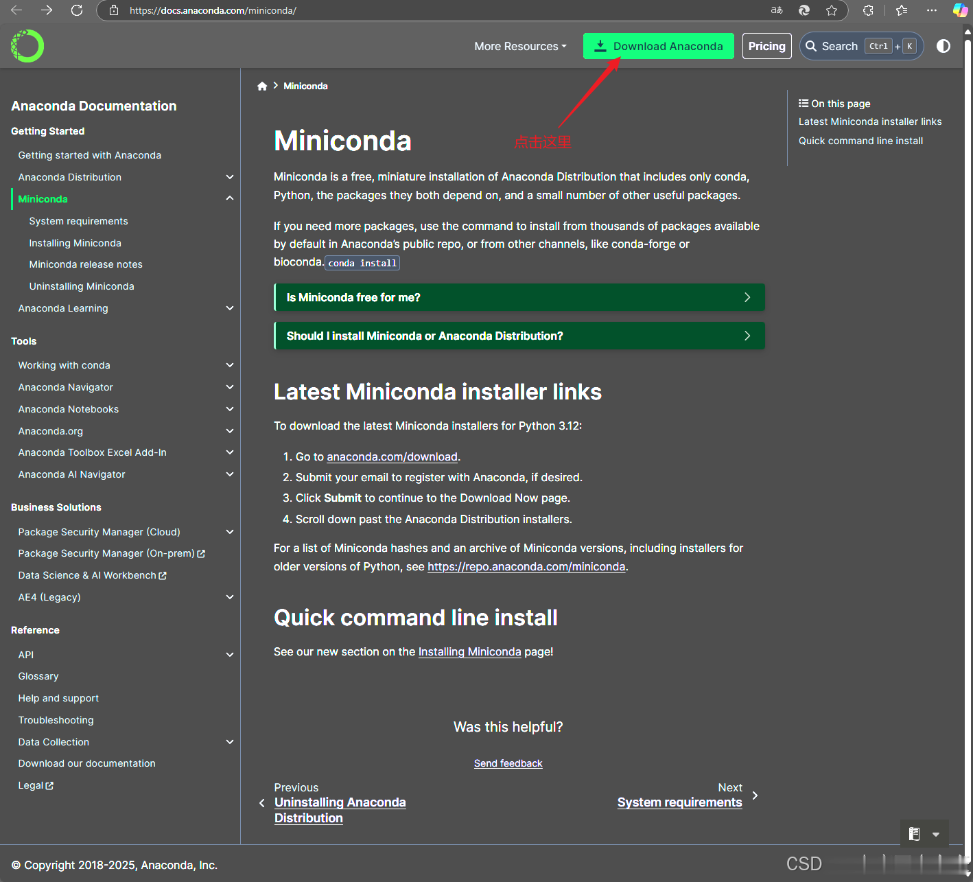The image size is (973, 882).
Task: Open the docs version book icon
Action: tap(914, 834)
